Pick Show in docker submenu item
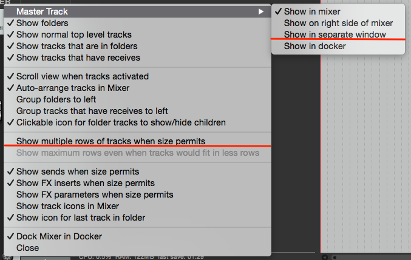411x260 pixels. pos(314,46)
